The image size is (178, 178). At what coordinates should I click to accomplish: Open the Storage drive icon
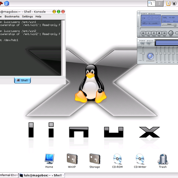tap(95, 161)
